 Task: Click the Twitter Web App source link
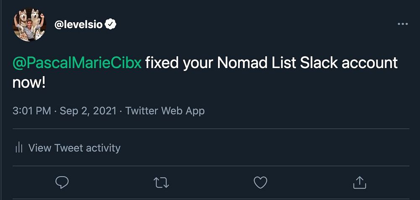pos(165,111)
